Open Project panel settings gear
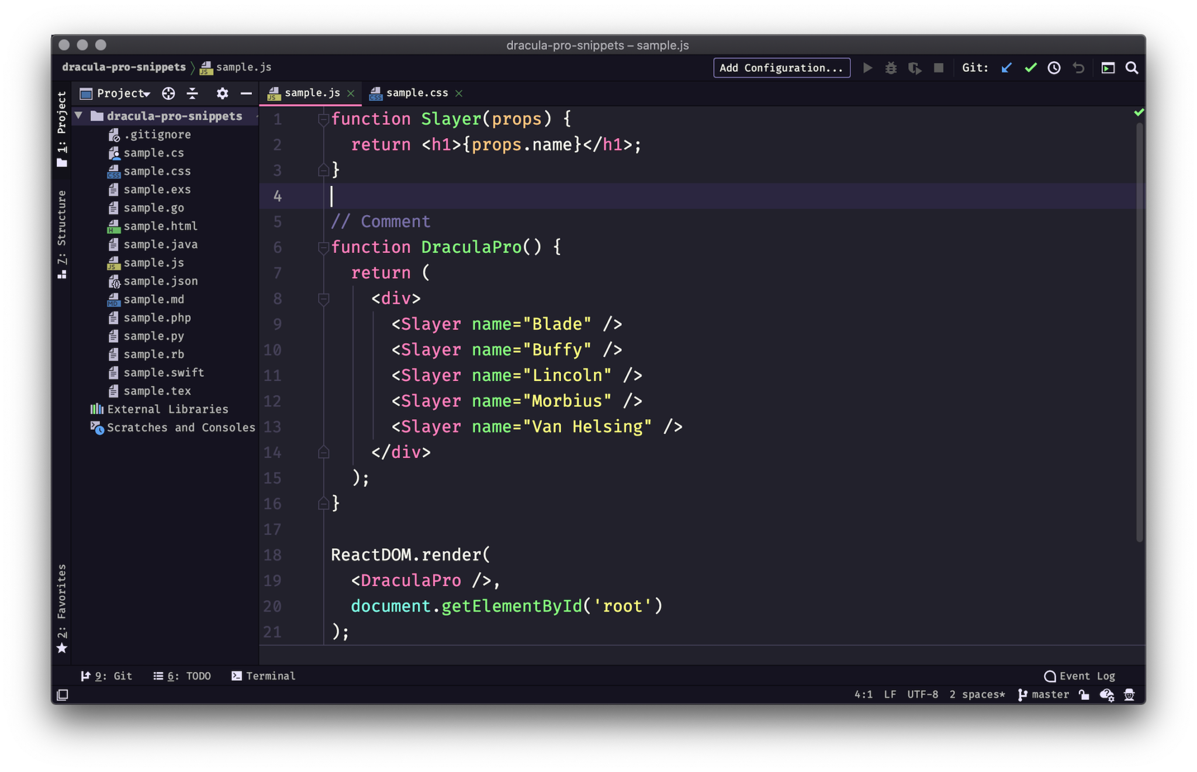The height and width of the screenshot is (772, 1197). pos(222,94)
